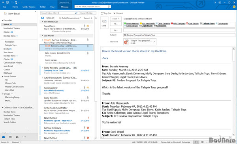237x144 pixels.
Task: Click attachment paperclip on Sara Davis message
Action: pos(85,26)
